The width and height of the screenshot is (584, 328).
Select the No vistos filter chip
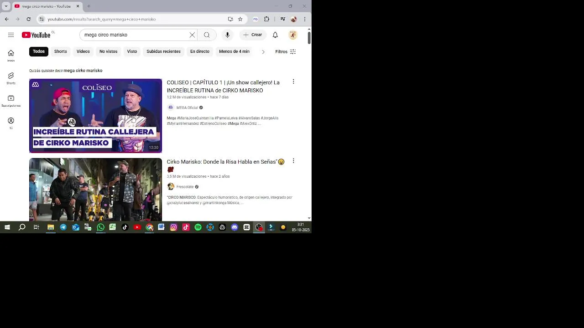(x=109, y=51)
